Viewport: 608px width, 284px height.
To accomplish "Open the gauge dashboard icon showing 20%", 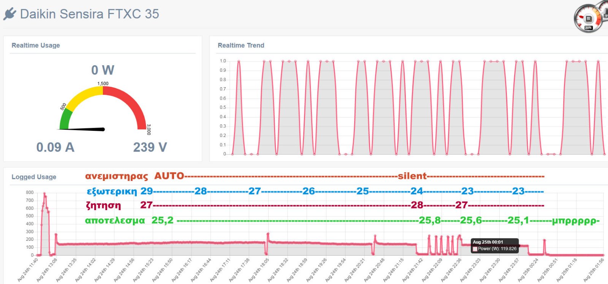I will point(588,19).
